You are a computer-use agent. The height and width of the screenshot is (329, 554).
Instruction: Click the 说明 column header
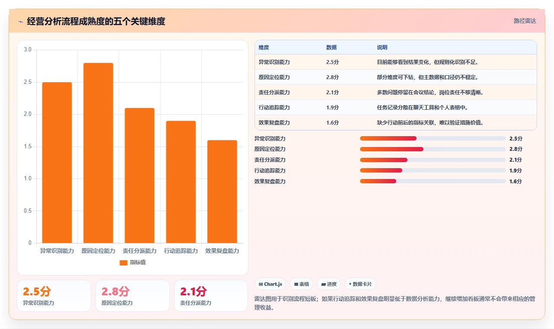(382, 48)
